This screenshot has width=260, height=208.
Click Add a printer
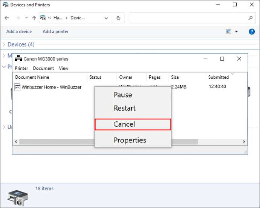(55, 32)
